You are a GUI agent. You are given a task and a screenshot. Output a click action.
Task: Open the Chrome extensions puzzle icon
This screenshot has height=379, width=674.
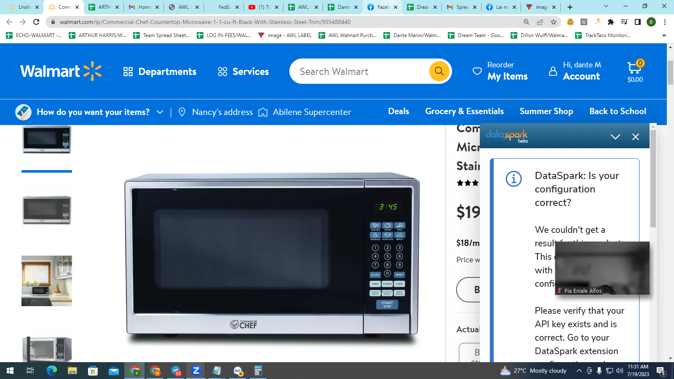pyautogui.click(x=611, y=22)
